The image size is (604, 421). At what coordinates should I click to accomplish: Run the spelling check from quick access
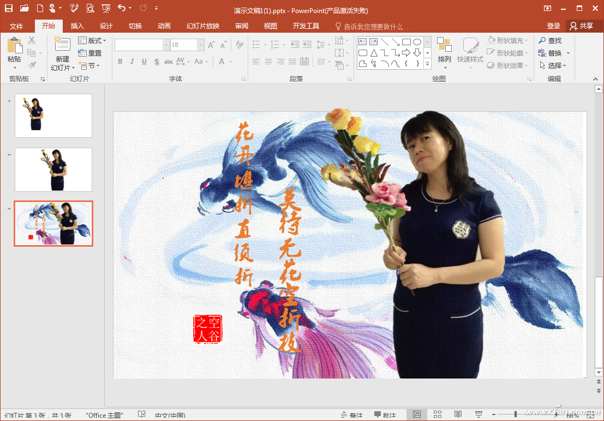[x=74, y=8]
